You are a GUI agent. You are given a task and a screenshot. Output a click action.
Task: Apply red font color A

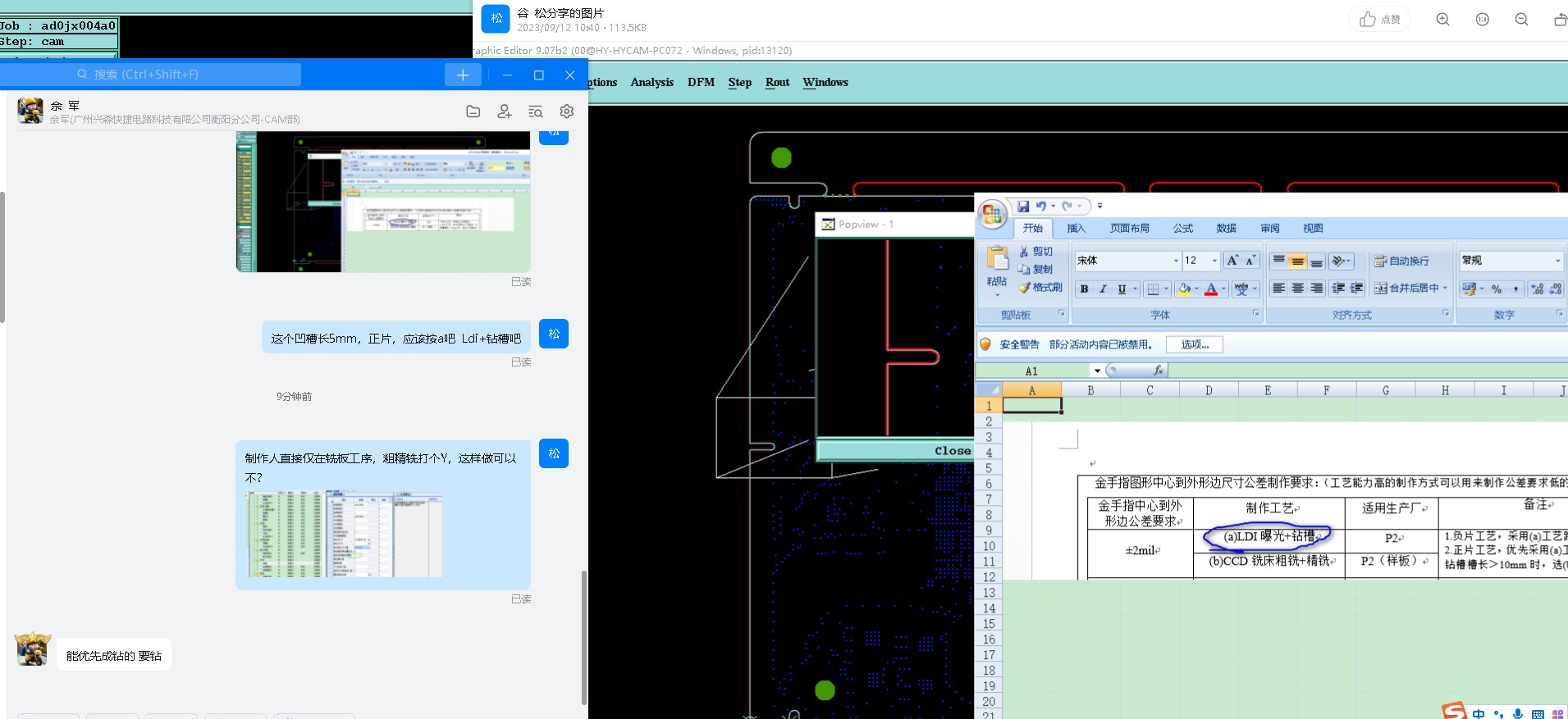pos(1211,289)
